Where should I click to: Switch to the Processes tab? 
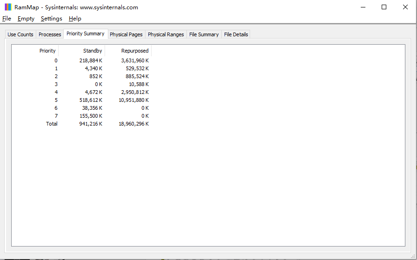[50, 34]
